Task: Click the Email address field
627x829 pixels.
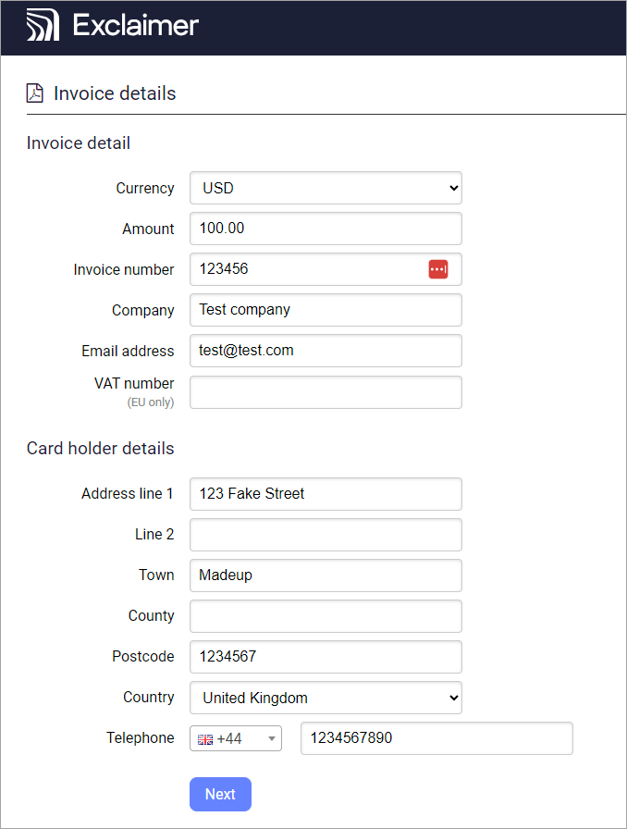Action: click(x=326, y=351)
